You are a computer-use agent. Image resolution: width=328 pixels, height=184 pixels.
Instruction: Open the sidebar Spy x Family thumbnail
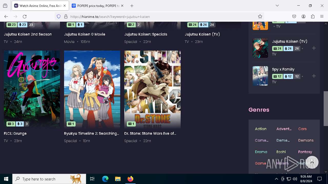pyautogui.click(x=260, y=76)
